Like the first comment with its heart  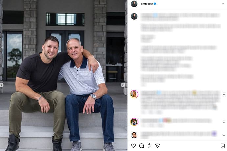[224, 94]
